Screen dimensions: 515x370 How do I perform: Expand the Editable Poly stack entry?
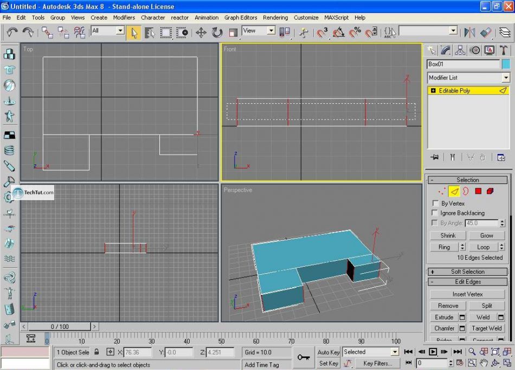[x=433, y=90]
